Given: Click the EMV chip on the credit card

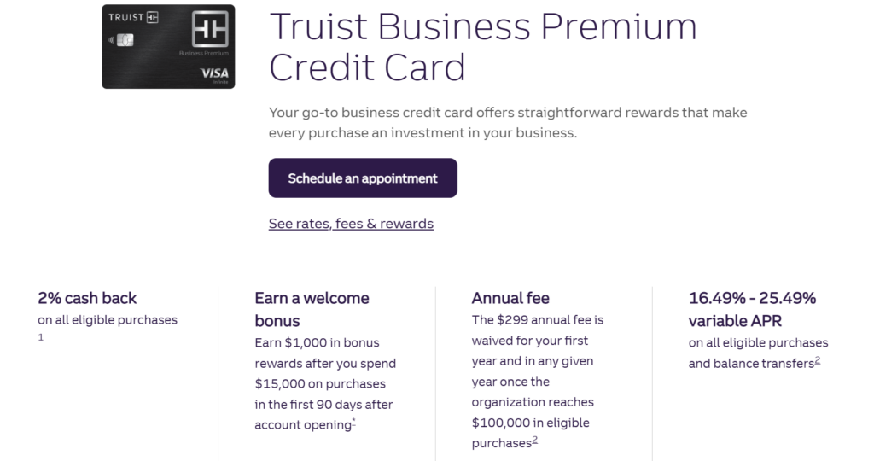Looking at the screenshot, I should pyautogui.click(x=125, y=40).
